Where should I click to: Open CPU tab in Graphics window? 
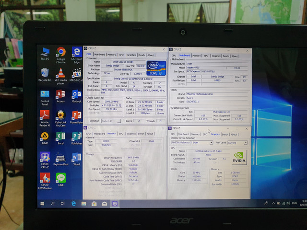[173, 134]
